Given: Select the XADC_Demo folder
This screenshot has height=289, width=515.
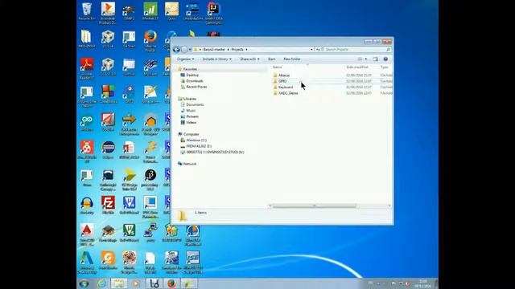Looking at the screenshot, I should (288, 93).
